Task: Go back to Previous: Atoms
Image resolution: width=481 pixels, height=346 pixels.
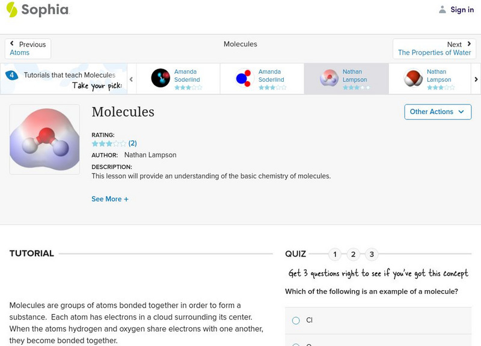Action: click(x=28, y=48)
